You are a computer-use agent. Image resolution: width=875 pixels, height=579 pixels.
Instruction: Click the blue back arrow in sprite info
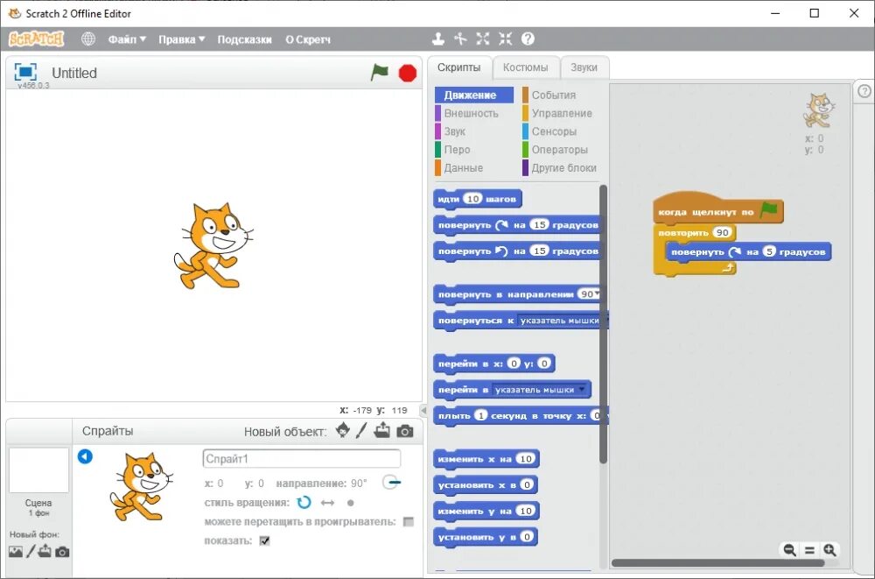85,456
